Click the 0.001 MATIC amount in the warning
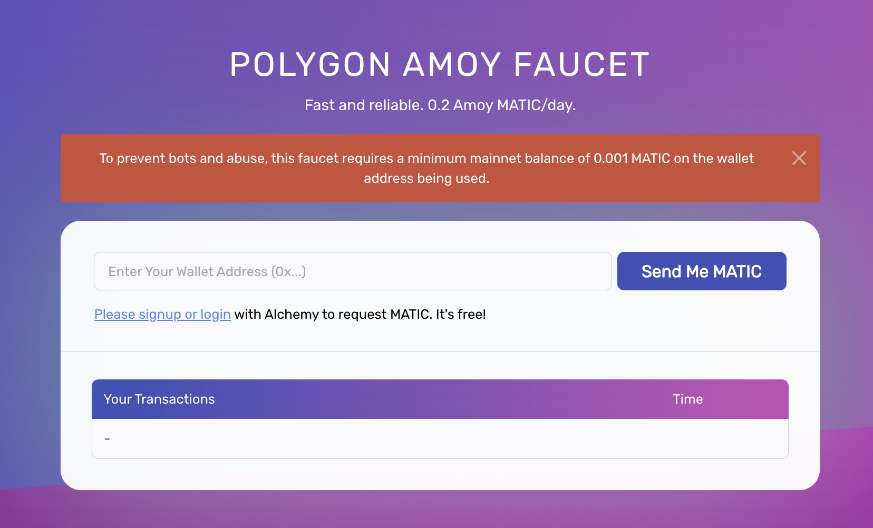Viewport: 873px width, 528px height. click(632, 158)
